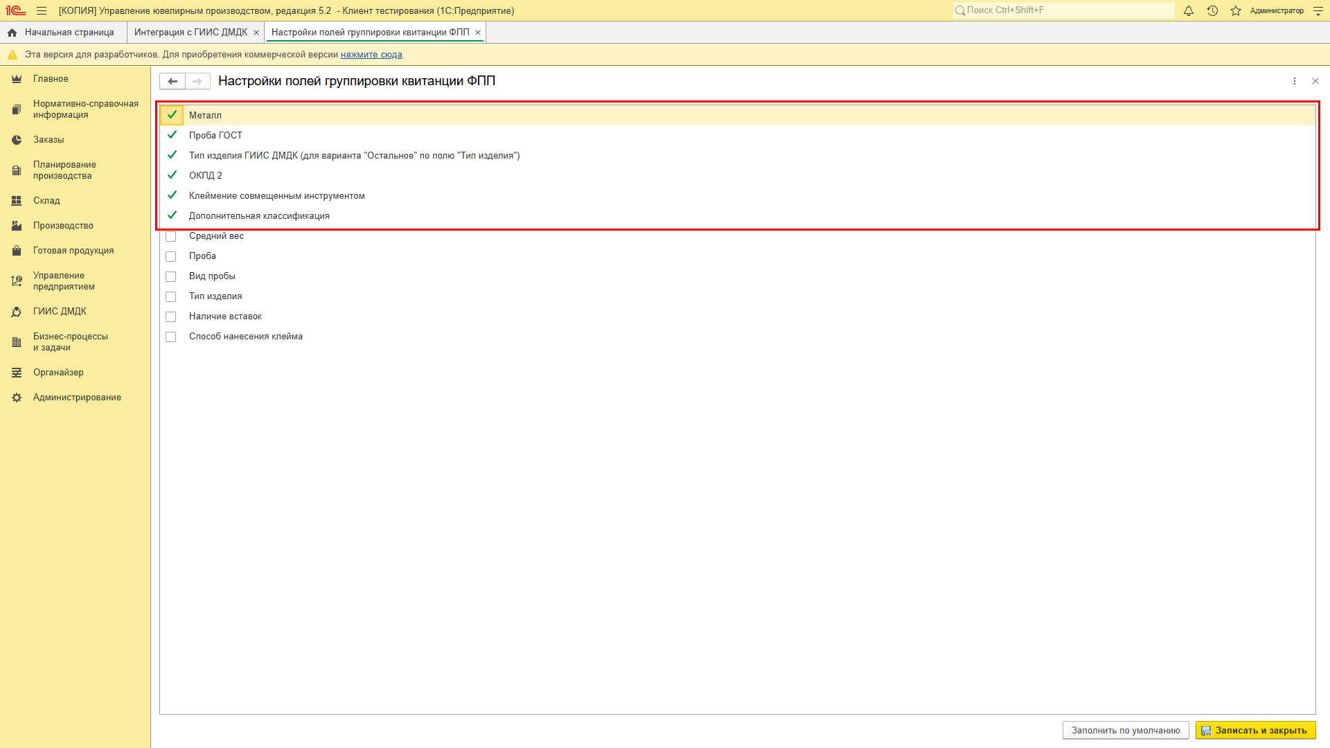Click the 1C logo icon
This screenshot has height=748, width=1330.
tap(15, 11)
